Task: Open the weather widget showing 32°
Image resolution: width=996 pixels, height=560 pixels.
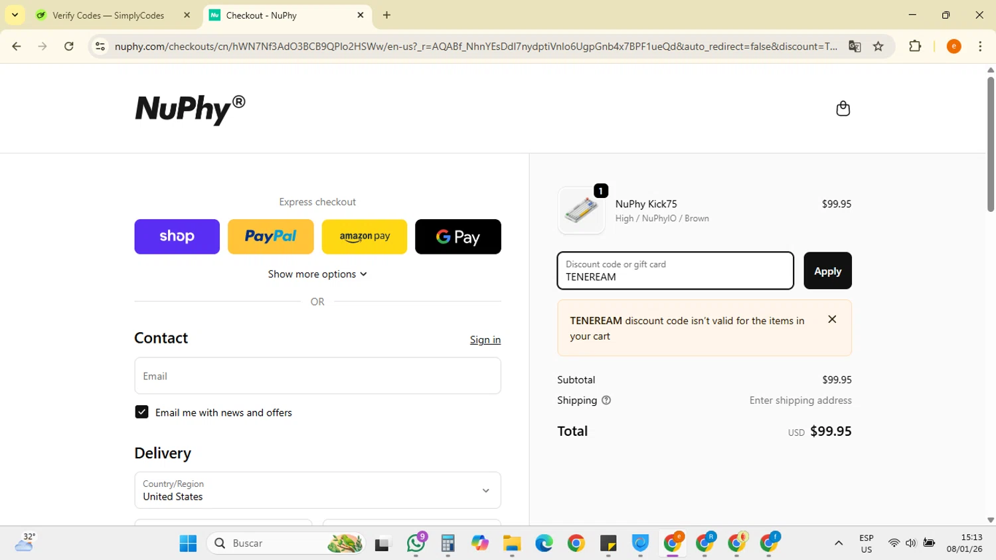Action: (x=25, y=543)
